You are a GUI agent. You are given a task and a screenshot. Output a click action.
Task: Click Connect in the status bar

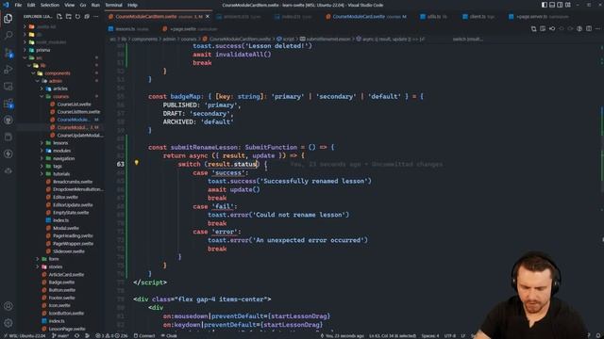(144, 335)
